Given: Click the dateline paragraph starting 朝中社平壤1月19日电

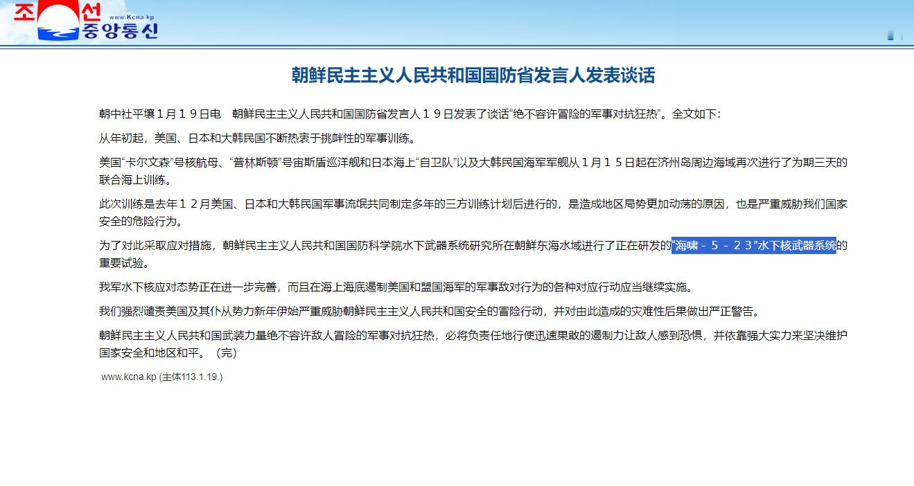Looking at the screenshot, I should 410,114.
